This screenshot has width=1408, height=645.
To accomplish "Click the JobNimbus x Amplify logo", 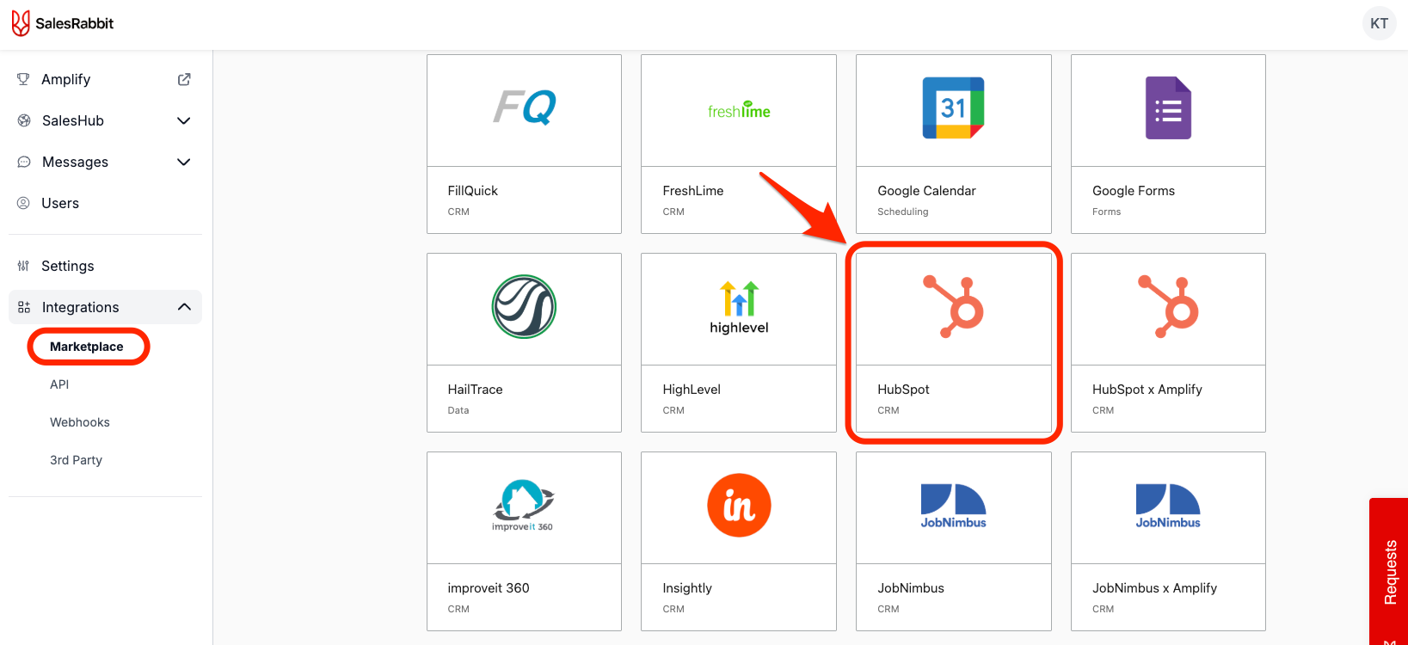I will click(1168, 506).
